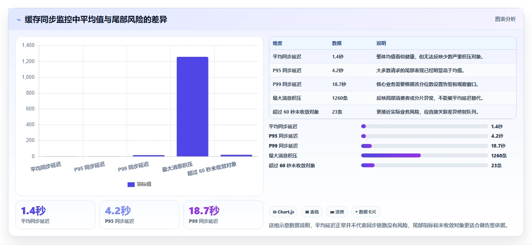This screenshot has width=532, height=245.
Task: Toggle the 指标值 legend swatch
Action: click(x=131, y=184)
